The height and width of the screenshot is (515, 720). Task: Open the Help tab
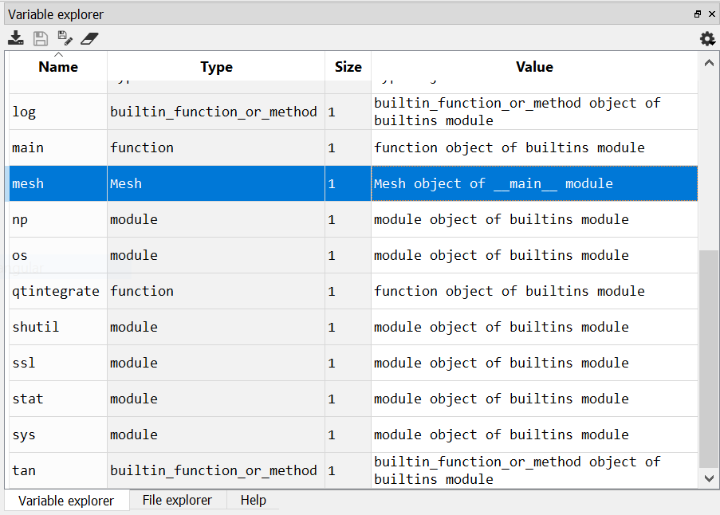click(x=253, y=500)
